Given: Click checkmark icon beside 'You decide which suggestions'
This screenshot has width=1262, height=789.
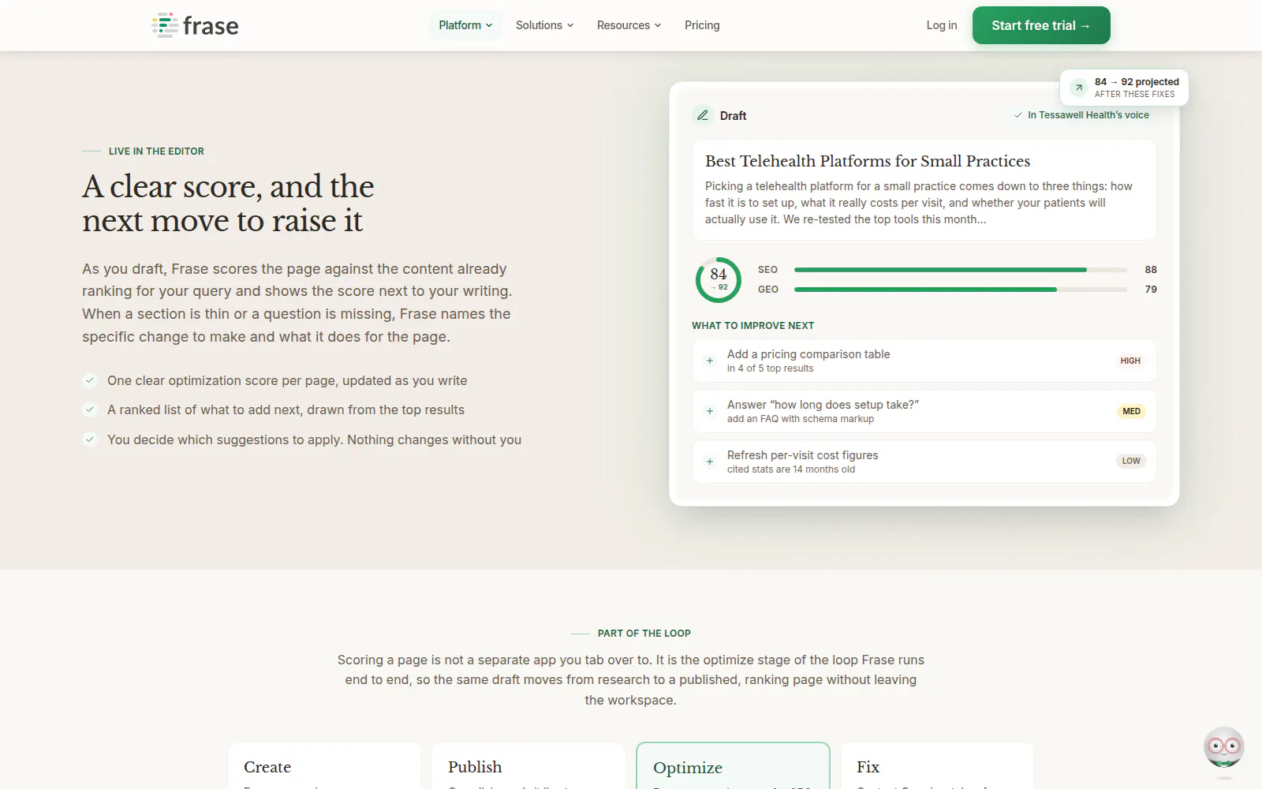Looking at the screenshot, I should click(90, 439).
